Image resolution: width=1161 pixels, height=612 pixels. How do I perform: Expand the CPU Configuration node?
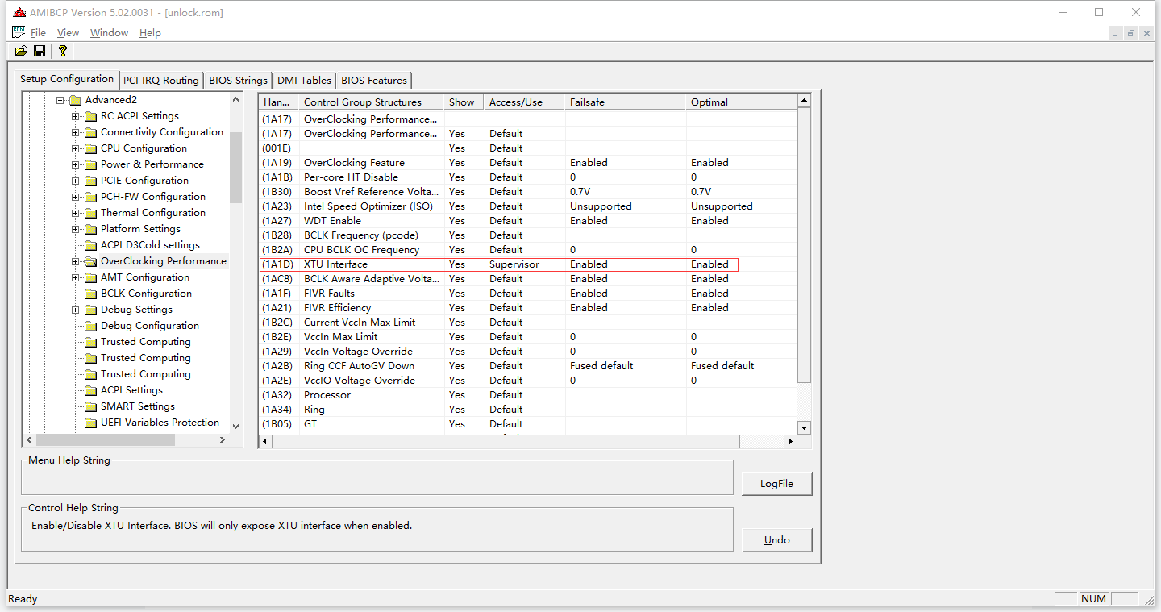(x=76, y=148)
